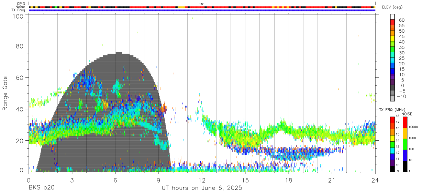This screenshot has width=422, height=195.
Task: Click the "6" hour tick on time axis
Action: pos(115,180)
